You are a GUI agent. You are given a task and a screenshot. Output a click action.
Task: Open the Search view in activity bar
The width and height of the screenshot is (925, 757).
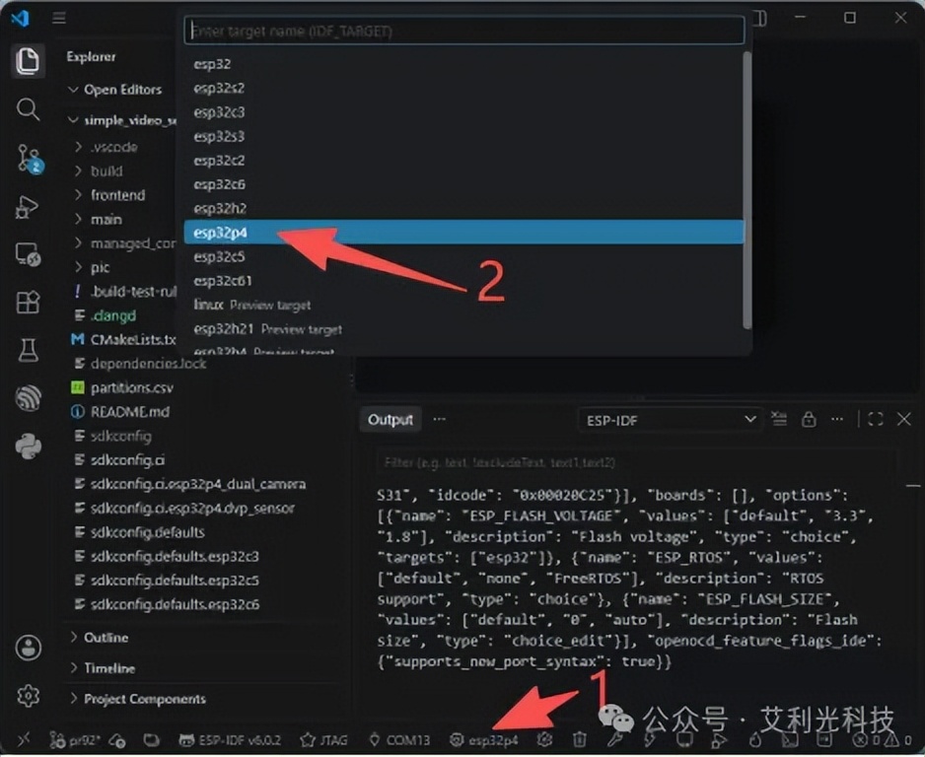28,109
